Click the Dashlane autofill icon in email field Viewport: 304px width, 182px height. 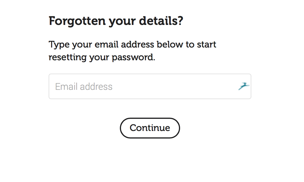(244, 86)
